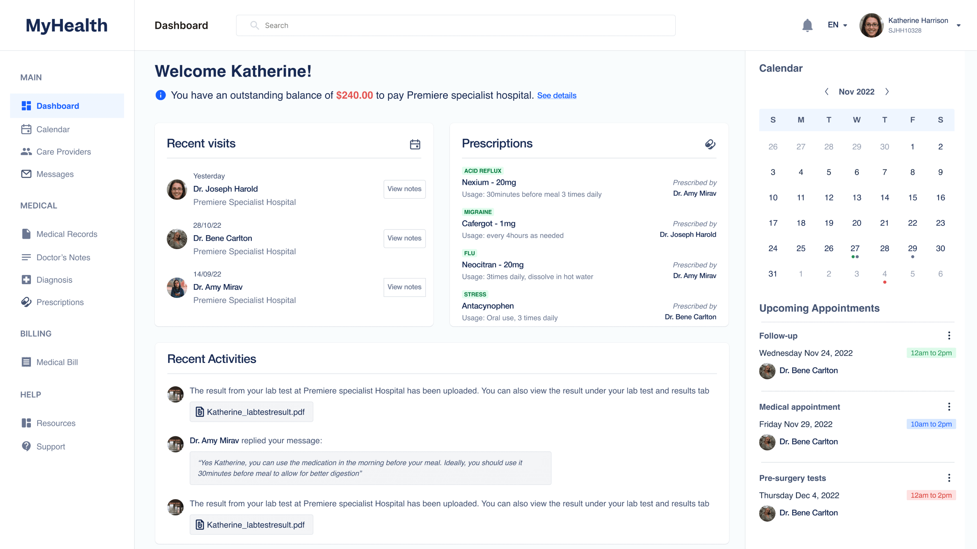The height and width of the screenshot is (549, 977).
Task: Click Dr. Joseph Harold's visit avatar
Action: tap(177, 189)
